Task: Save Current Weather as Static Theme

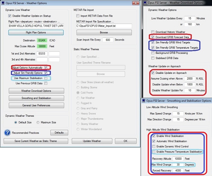Action: click(x=36, y=141)
